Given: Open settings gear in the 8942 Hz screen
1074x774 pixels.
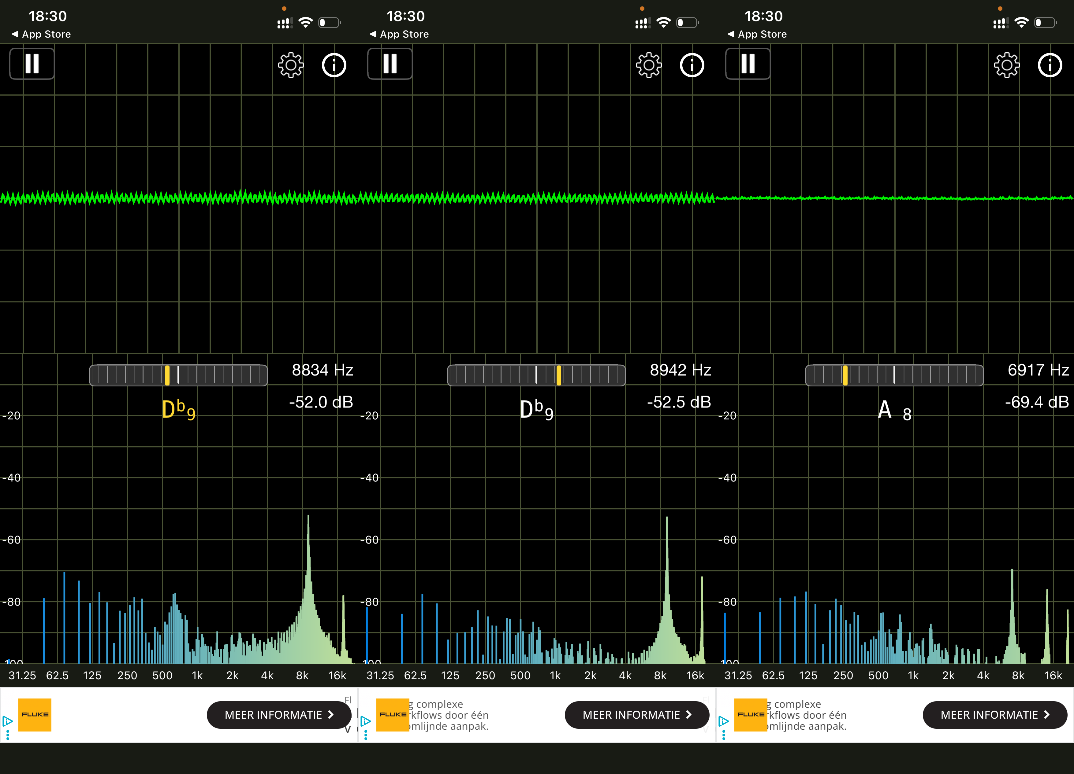Looking at the screenshot, I should (648, 65).
